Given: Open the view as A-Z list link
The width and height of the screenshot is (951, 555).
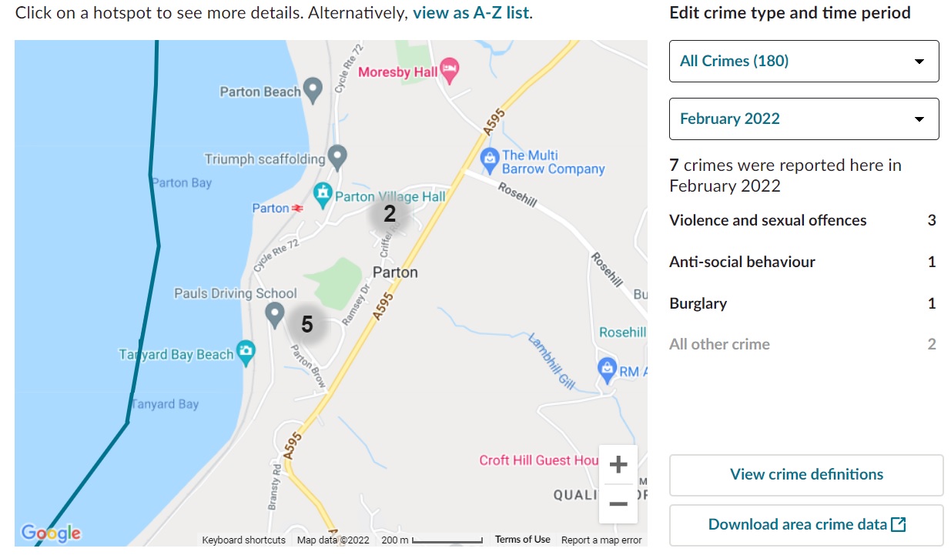Looking at the screenshot, I should click(x=470, y=13).
